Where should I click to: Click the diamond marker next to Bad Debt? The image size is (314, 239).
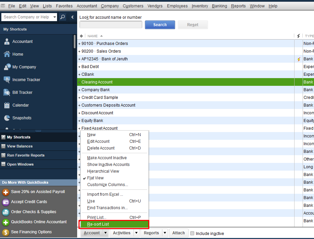(79, 67)
